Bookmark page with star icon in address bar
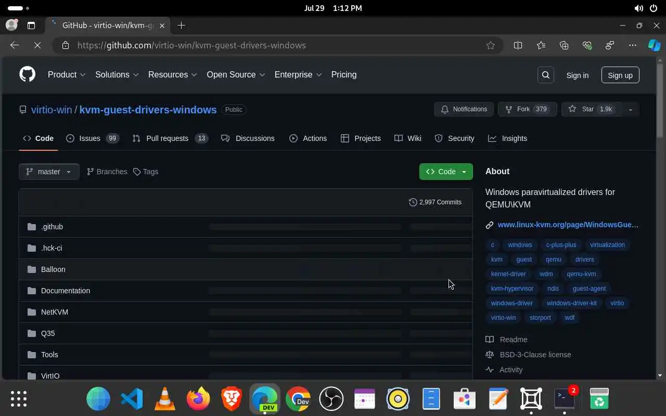Image resolution: width=666 pixels, height=416 pixels. click(x=490, y=45)
